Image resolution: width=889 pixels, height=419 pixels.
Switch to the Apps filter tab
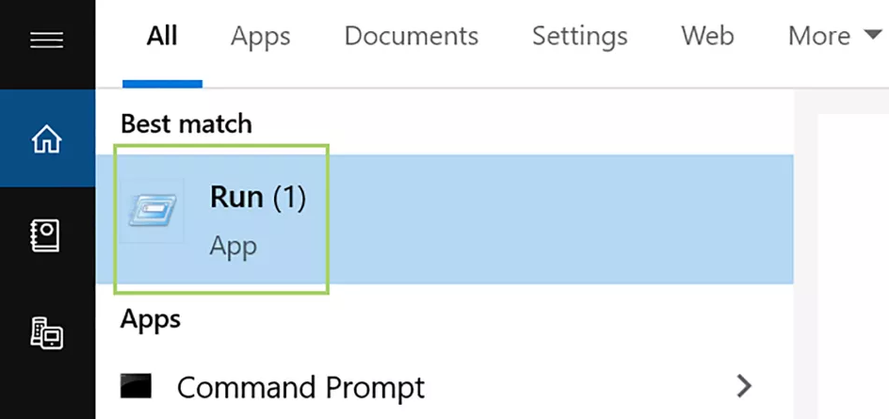[260, 37]
